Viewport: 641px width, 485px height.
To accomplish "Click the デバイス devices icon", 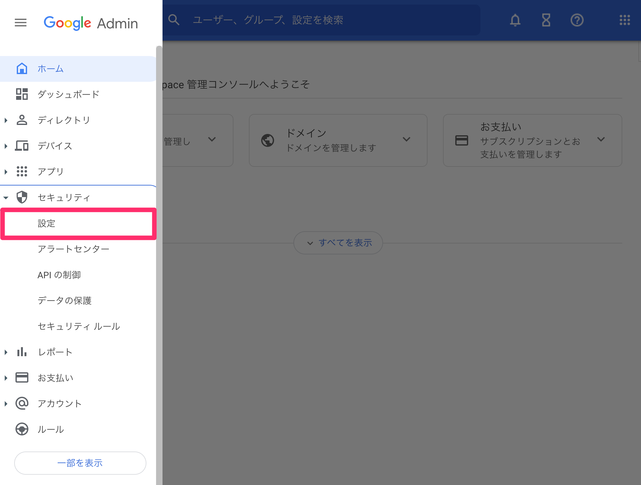I will [22, 146].
